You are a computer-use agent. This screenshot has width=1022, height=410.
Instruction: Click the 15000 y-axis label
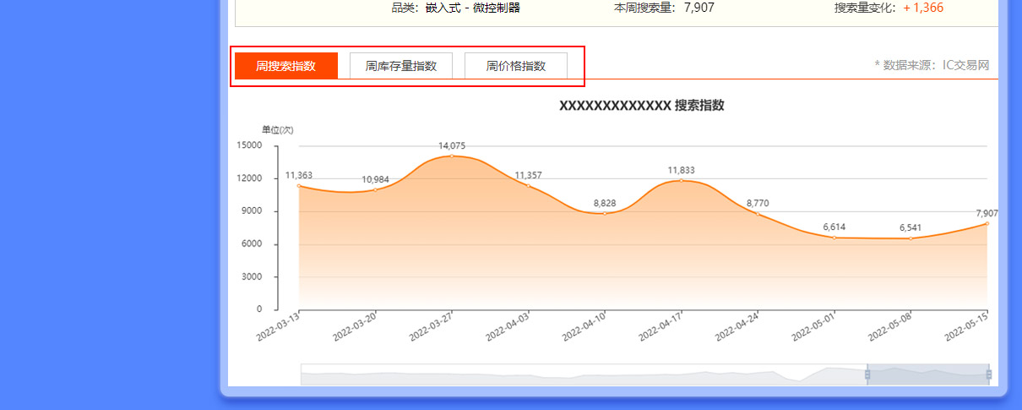point(250,145)
